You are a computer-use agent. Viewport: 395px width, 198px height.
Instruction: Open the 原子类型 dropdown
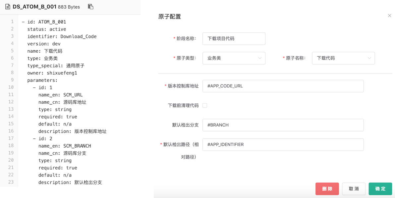(234, 58)
